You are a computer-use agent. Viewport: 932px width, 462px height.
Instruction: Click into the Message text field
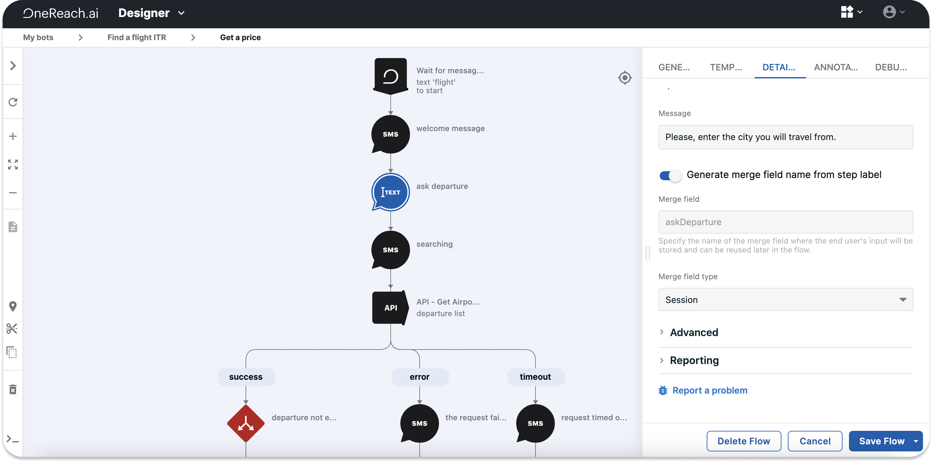785,137
